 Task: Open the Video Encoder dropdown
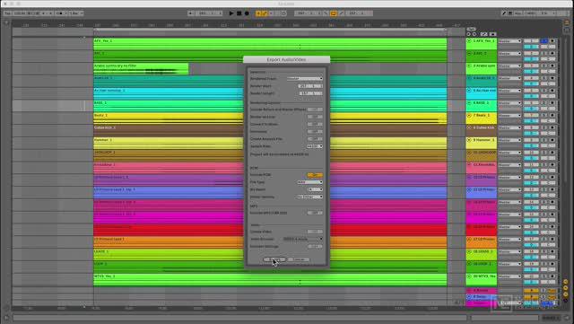tap(303, 239)
